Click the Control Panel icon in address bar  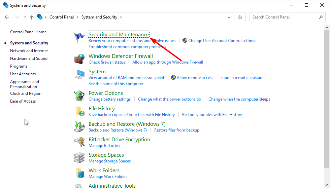40,17
